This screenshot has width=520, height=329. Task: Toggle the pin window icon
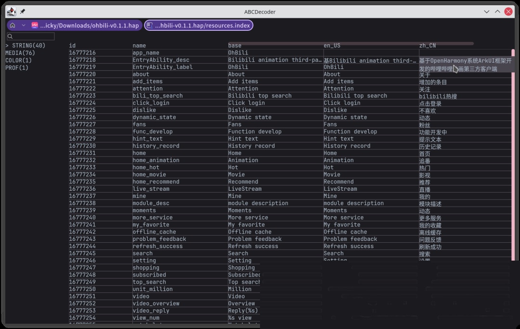tap(23, 12)
